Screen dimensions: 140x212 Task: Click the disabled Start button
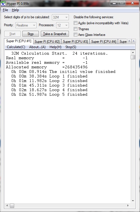(12, 34)
